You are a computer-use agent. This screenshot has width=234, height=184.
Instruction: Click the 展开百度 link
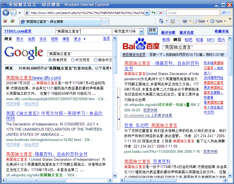click(187, 33)
